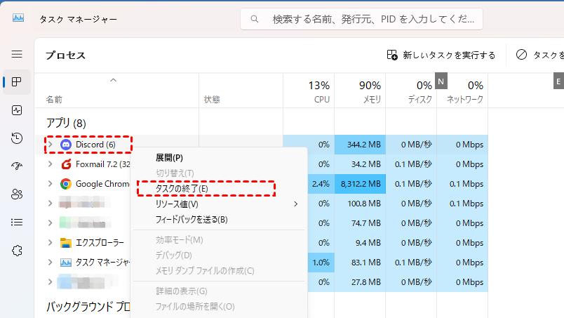This screenshot has width=564, height=318.
Task: Open the hamburger navigation menu
Action: coord(17,54)
